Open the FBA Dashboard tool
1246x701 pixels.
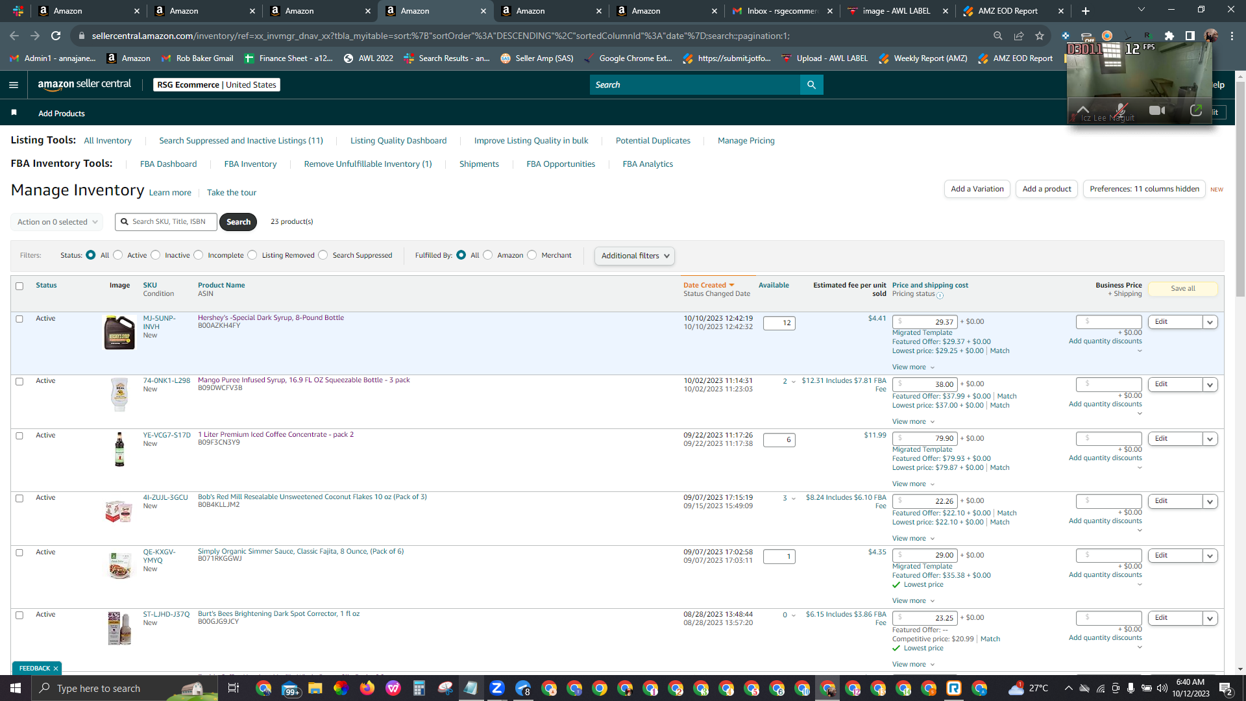[168, 164]
